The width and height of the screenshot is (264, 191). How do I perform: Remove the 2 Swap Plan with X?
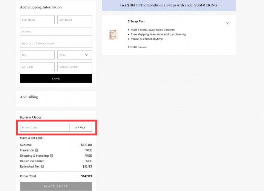coord(227,23)
